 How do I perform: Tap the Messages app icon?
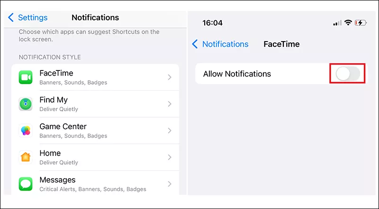click(26, 183)
